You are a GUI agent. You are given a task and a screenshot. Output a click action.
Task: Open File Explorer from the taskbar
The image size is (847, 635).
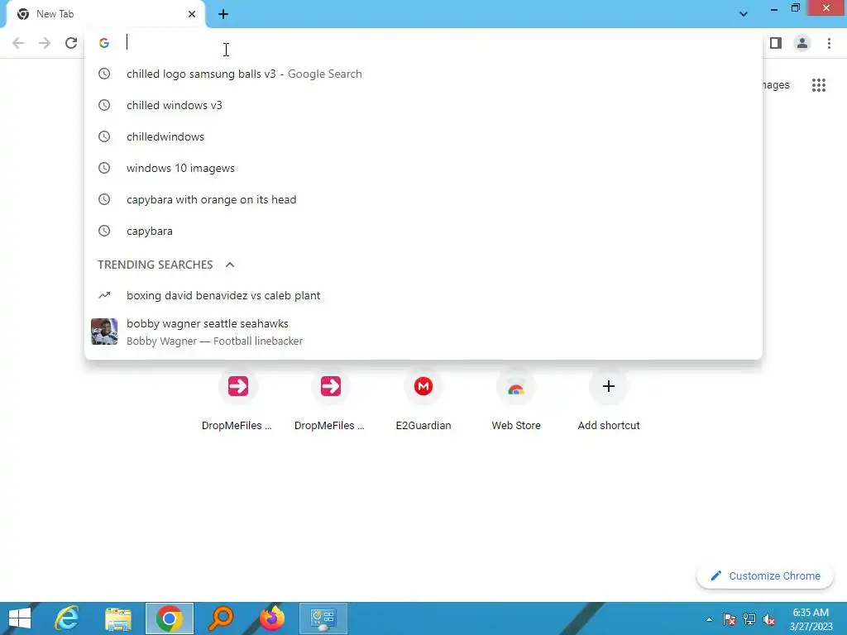(118, 618)
